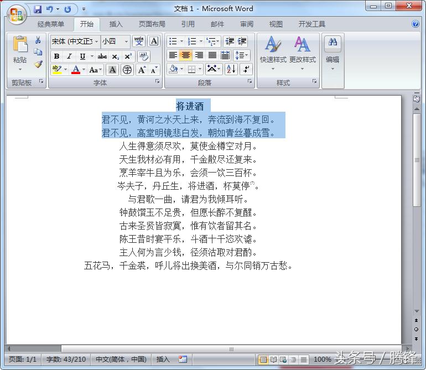This screenshot has height=370, width=426.
Task: Customize quick access toolbar arrow
Action: [84, 9]
